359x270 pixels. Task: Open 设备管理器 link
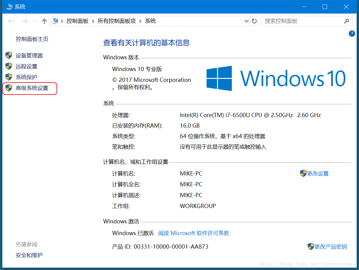click(x=29, y=55)
